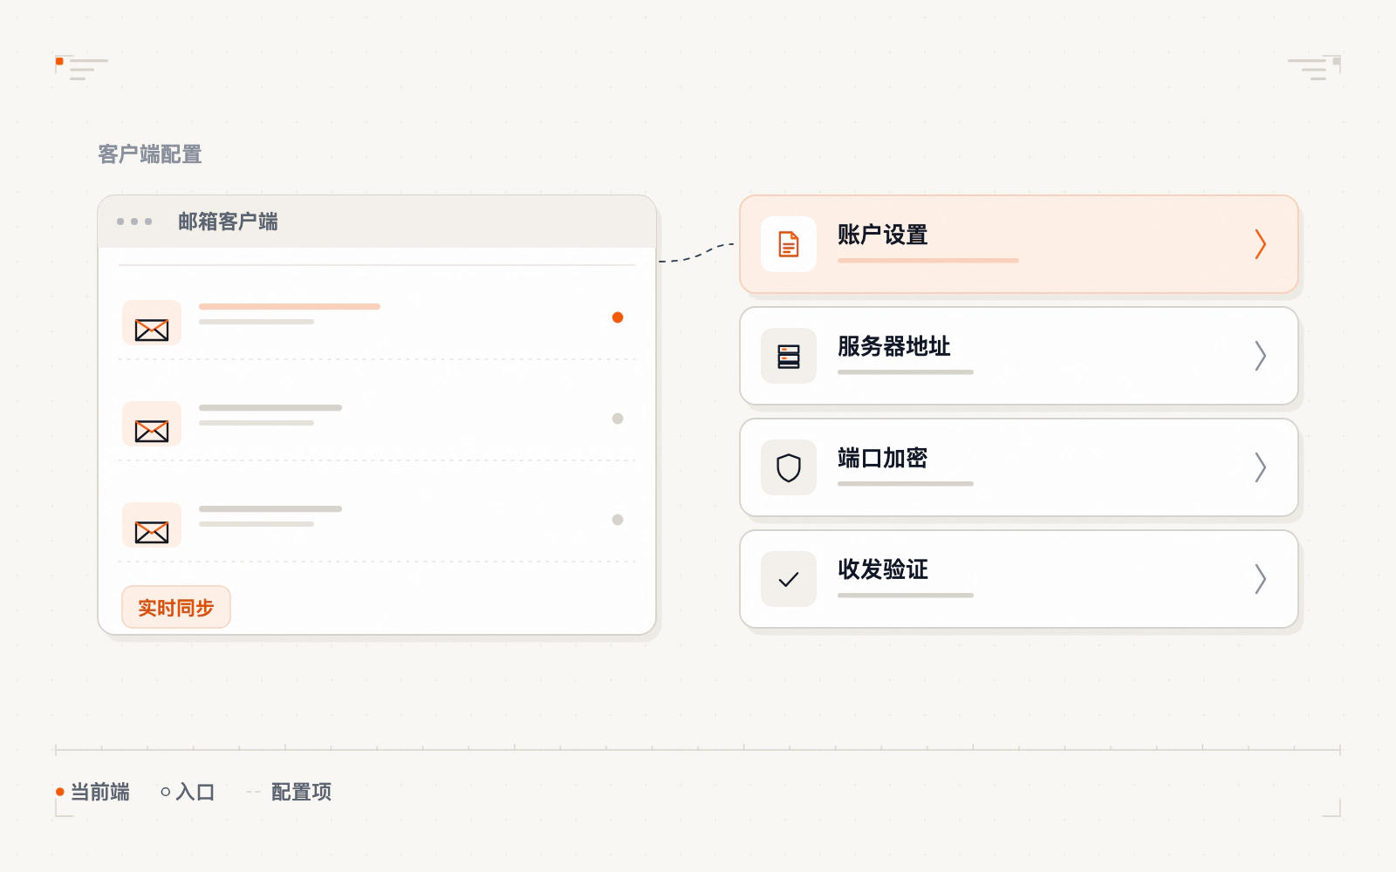
Task: Open the third mail envelope icon
Action: point(152,525)
